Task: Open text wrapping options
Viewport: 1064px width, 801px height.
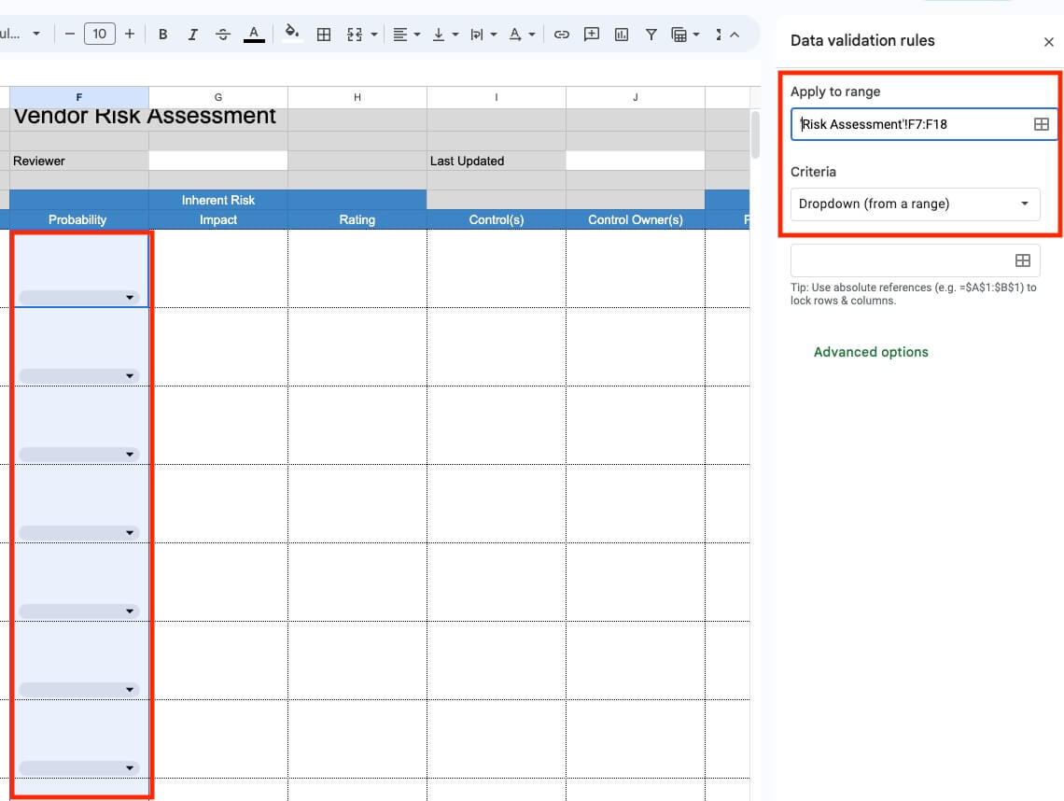Action: click(x=483, y=34)
